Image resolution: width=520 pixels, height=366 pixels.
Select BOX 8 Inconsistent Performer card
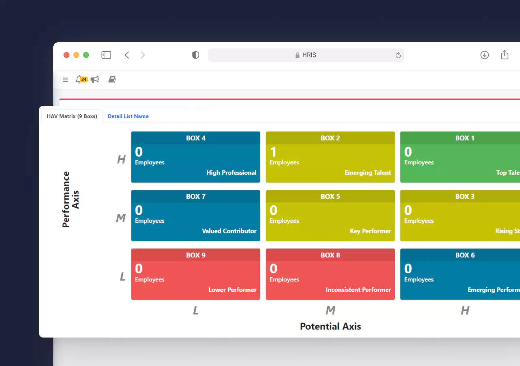[330, 274]
